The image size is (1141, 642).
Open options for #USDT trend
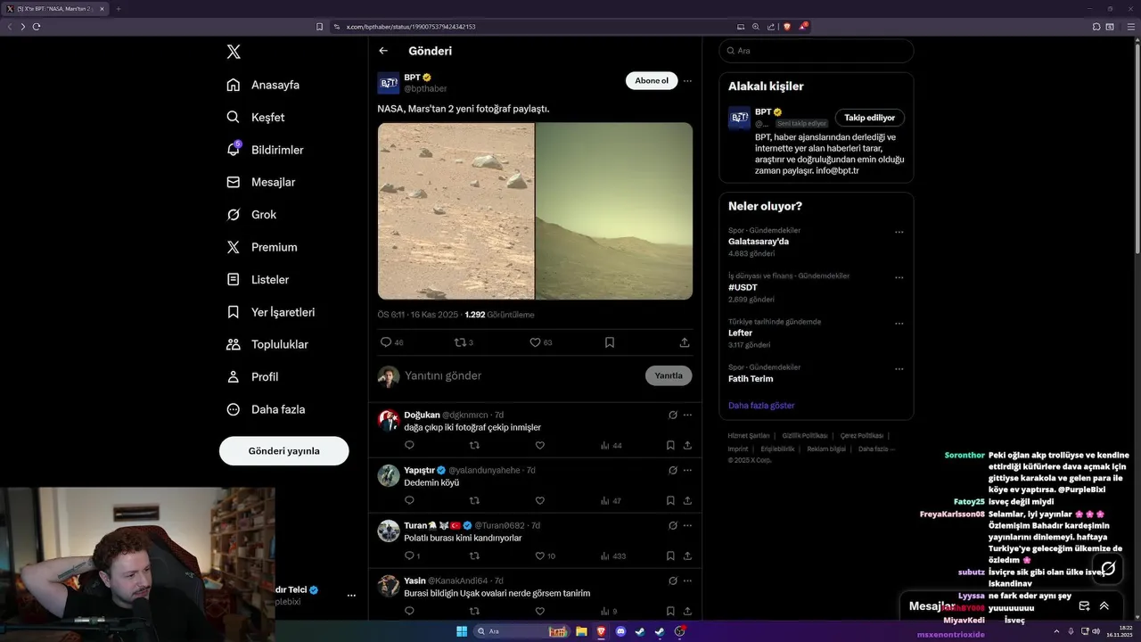click(899, 277)
